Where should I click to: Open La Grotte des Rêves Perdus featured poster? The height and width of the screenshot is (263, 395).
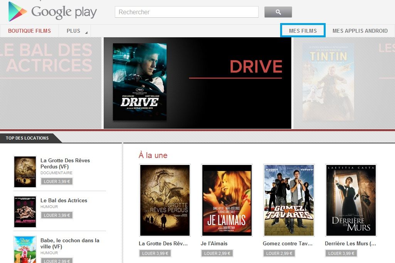[x=165, y=200]
